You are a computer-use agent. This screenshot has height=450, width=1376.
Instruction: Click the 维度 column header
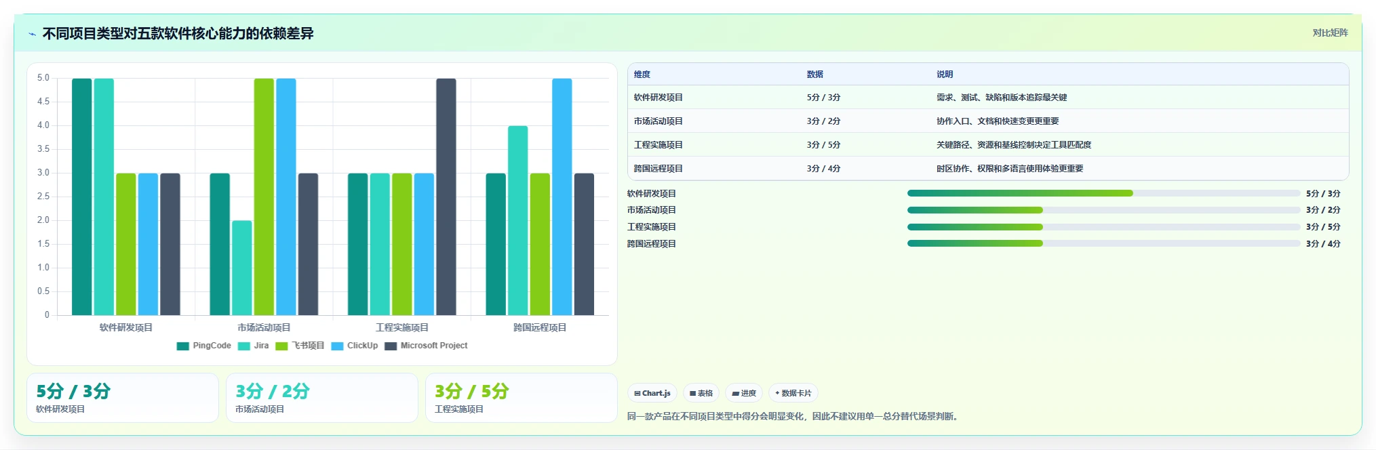[642, 75]
